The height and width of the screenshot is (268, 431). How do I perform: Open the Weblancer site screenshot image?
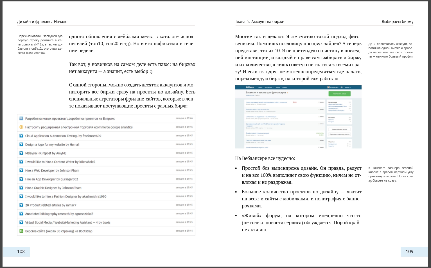click(x=298, y=117)
